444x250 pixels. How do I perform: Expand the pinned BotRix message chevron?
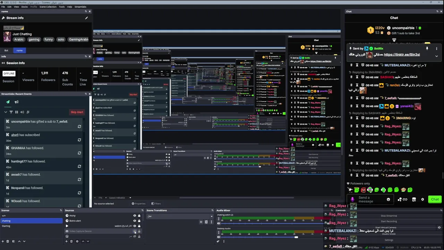[436, 56]
